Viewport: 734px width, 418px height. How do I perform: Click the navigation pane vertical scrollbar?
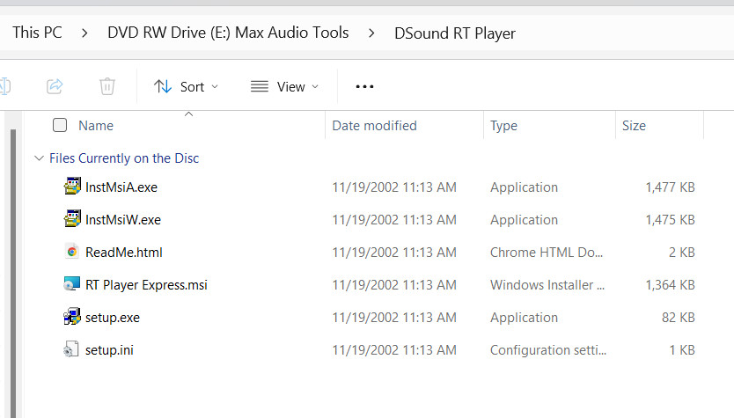coord(13,273)
